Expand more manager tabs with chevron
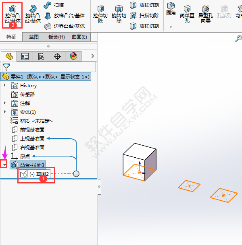Image resolution: width=242 pixels, height=245 pixels. point(93,56)
